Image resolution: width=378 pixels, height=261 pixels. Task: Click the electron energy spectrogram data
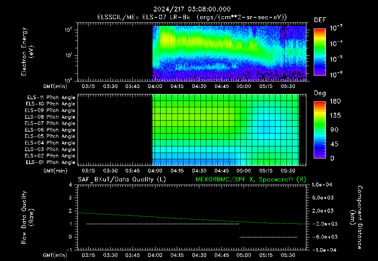tap(229, 53)
